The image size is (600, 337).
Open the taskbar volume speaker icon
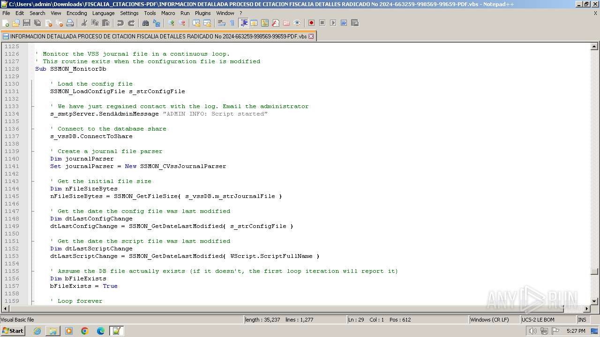coord(533,331)
